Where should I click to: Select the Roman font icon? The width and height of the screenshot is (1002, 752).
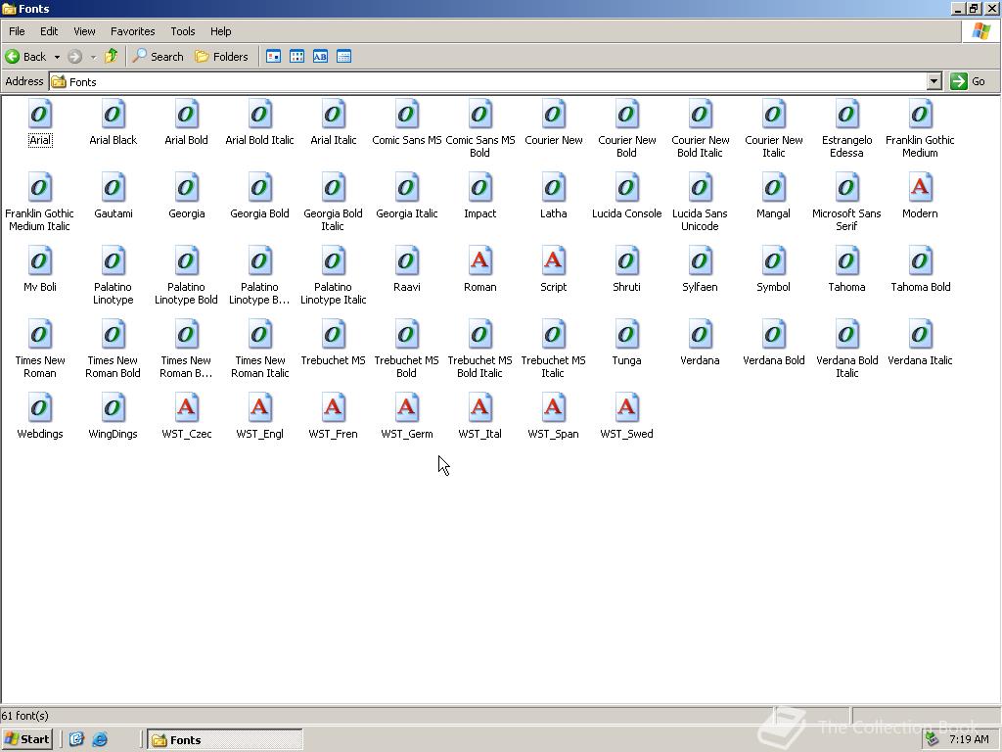click(x=479, y=261)
